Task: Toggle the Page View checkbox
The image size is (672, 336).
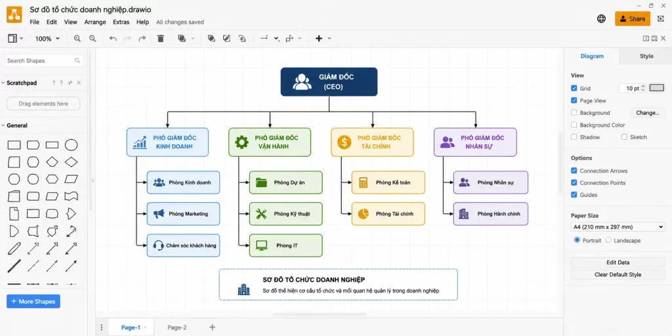Action: (x=574, y=100)
